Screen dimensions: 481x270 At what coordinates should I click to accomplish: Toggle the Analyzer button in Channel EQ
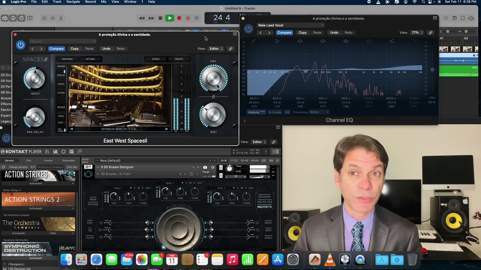(x=257, y=112)
